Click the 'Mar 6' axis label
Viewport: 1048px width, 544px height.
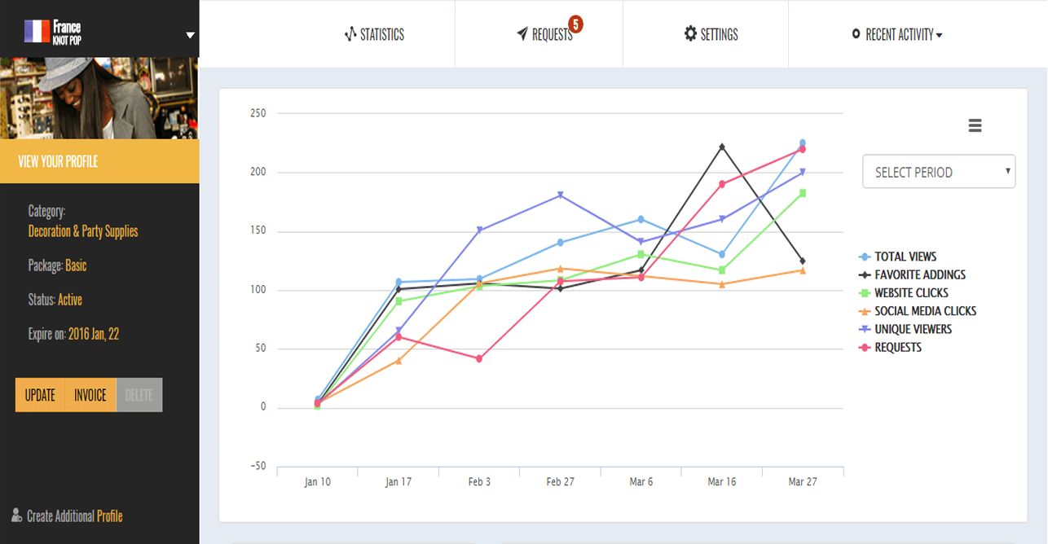pos(641,482)
